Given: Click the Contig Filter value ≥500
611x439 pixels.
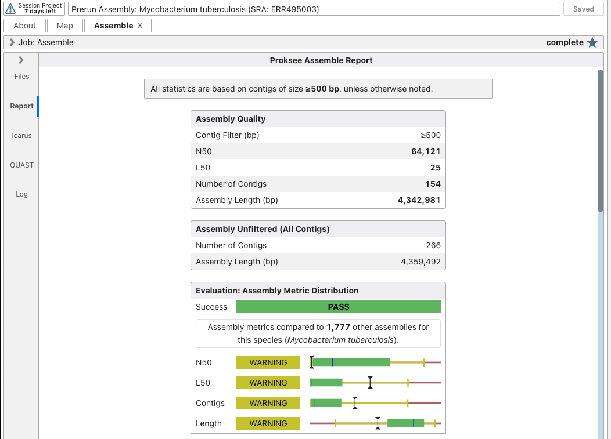Looking at the screenshot, I should (430, 135).
